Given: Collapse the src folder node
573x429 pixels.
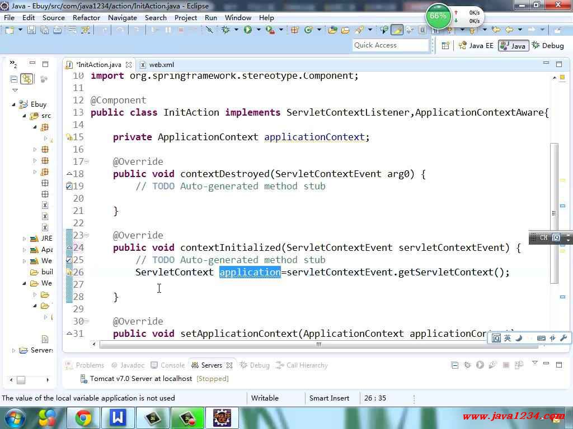Looking at the screenshot, I should point(25,116).
